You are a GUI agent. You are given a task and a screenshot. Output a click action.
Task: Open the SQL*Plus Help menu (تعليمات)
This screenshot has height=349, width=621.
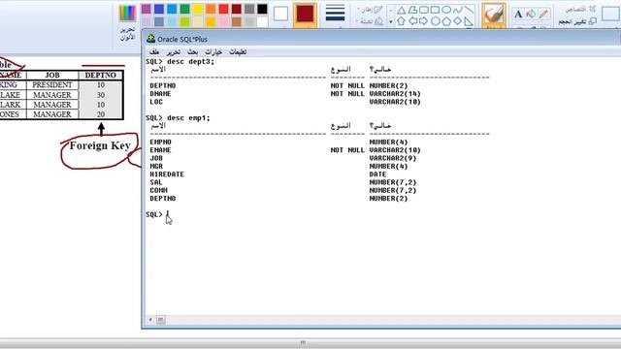pos(238,51)
